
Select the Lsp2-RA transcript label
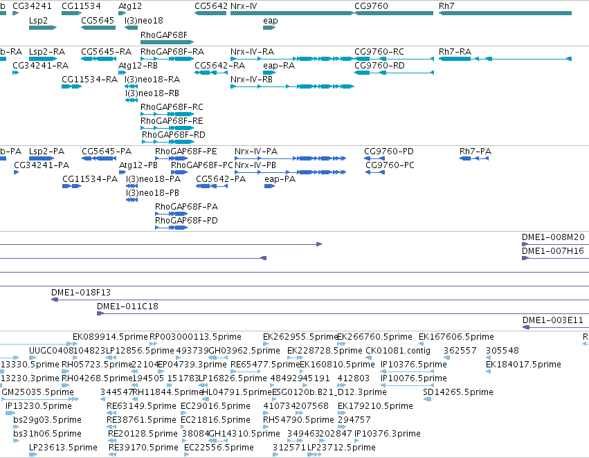point(47,52)
